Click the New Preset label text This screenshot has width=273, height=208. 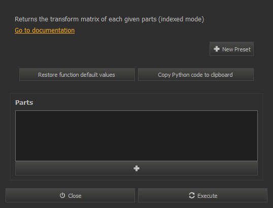tap(236, 49)
